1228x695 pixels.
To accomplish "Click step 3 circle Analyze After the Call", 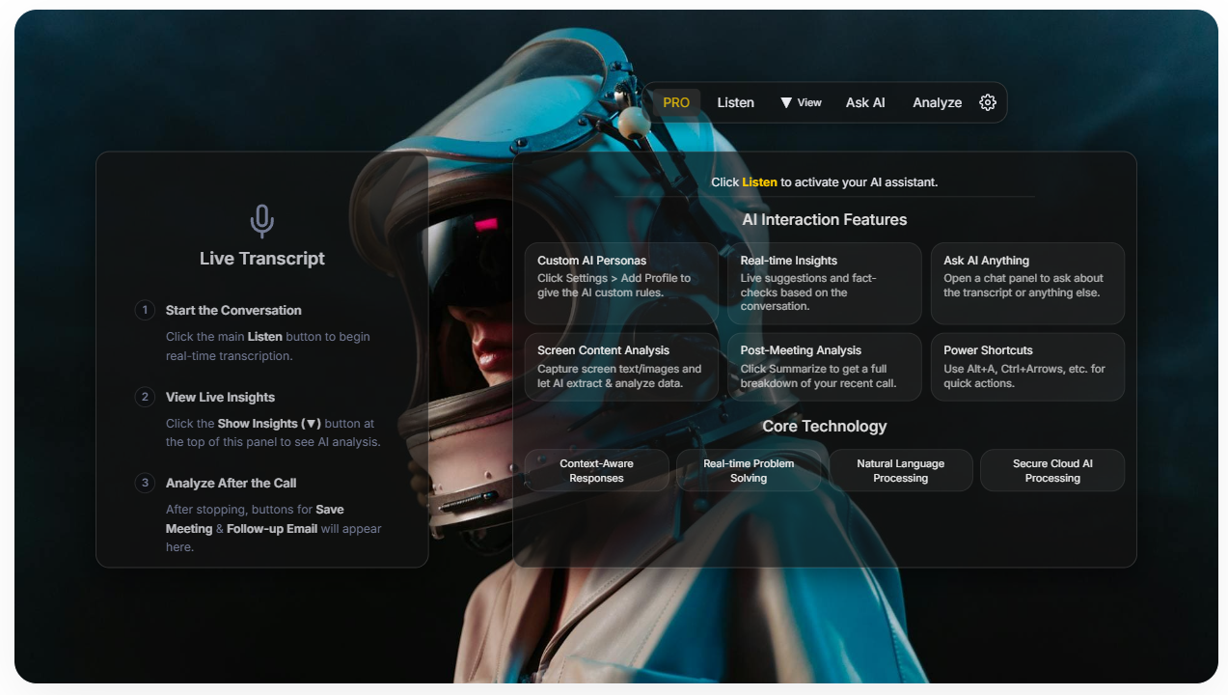I will tap(145, 483).
